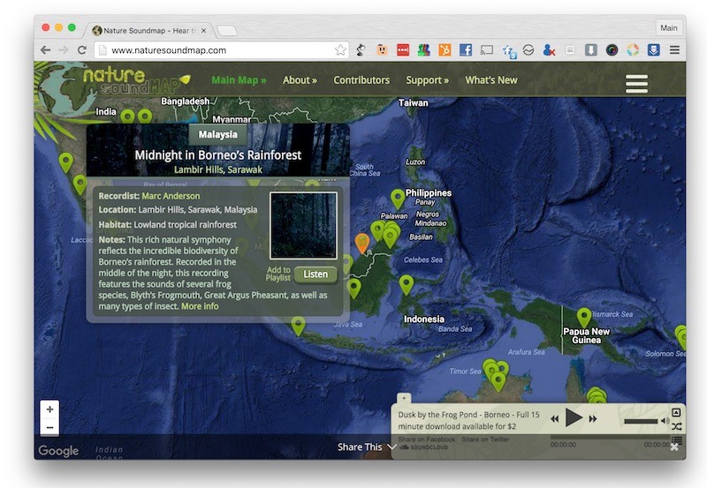The width and height of the screenshot is (707, 488).
Task: Open the Main Map menu
Action: (239, 80)
